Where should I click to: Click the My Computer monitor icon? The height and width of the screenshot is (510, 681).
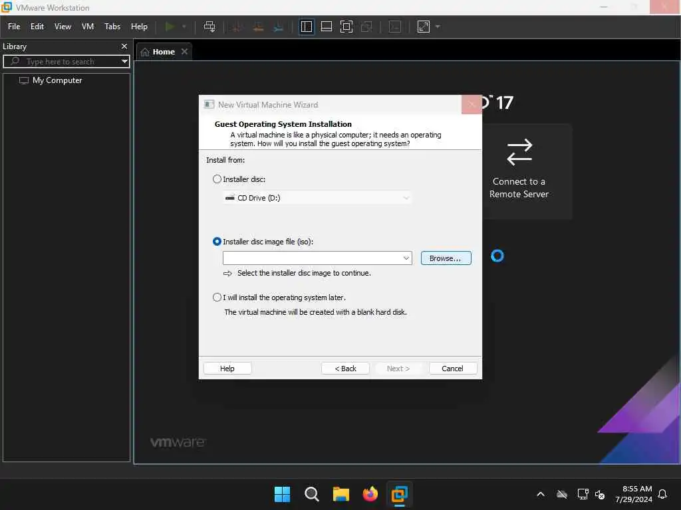point(24,80)
